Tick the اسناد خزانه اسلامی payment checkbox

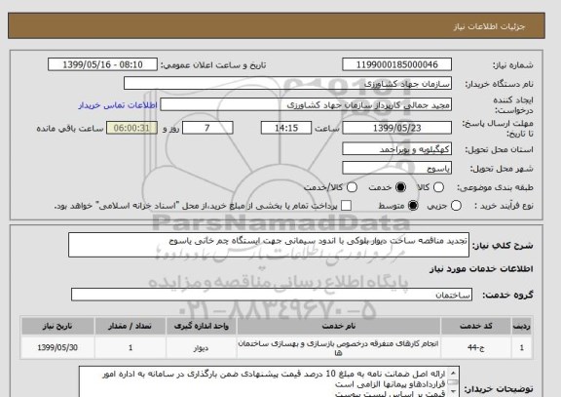[x=346, y=206]
